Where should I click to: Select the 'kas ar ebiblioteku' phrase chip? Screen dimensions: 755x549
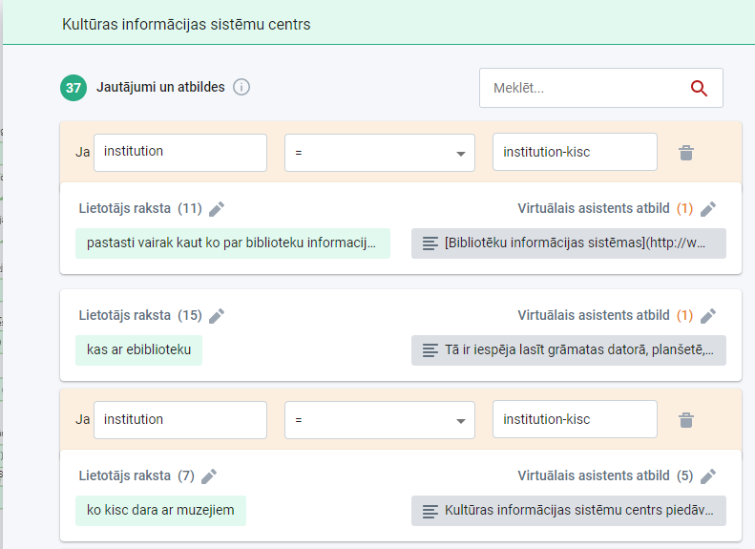tap(139, 350)
